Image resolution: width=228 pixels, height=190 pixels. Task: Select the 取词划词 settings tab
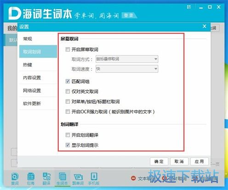pyautogui.click(x=38, y=51)
